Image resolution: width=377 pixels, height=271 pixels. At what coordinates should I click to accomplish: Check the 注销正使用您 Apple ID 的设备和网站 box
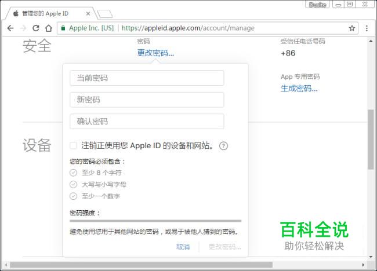(x=73, y=145)
